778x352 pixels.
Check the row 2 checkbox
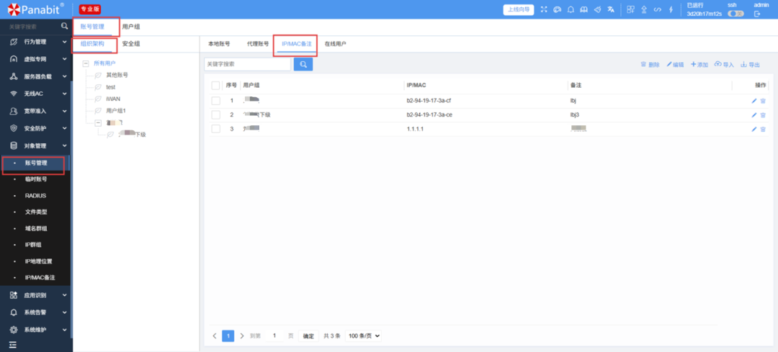pos(215,115)
